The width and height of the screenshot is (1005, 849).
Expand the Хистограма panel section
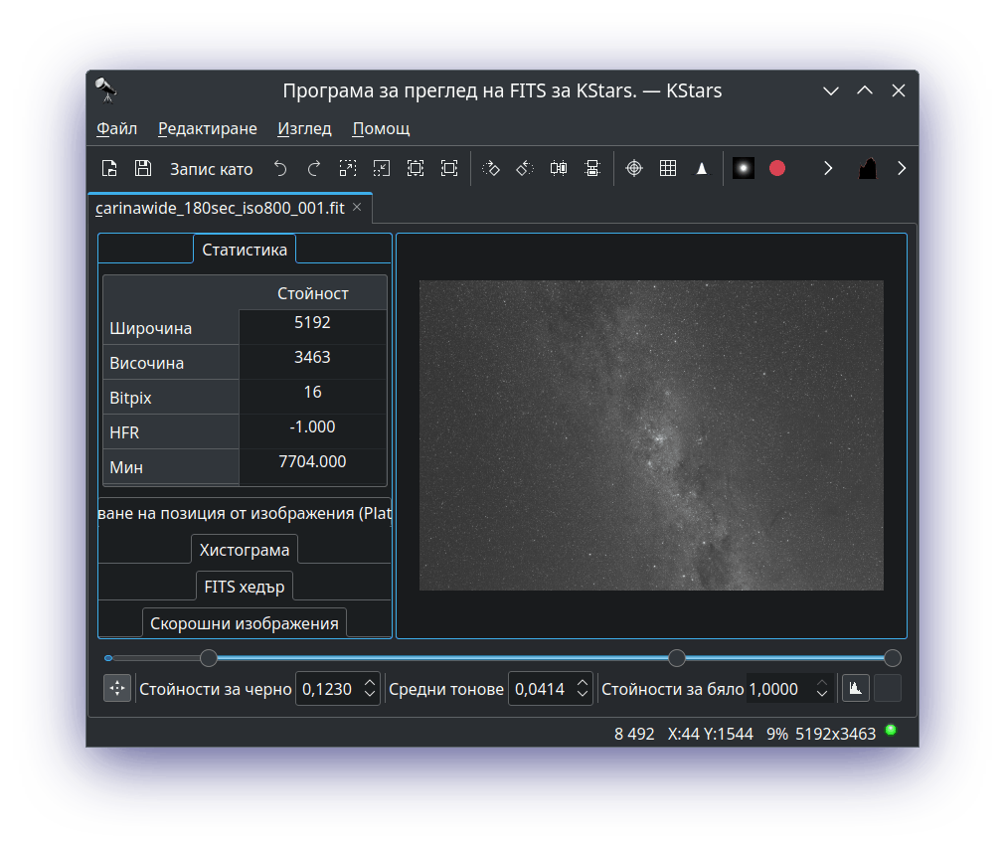click(245, 550)
